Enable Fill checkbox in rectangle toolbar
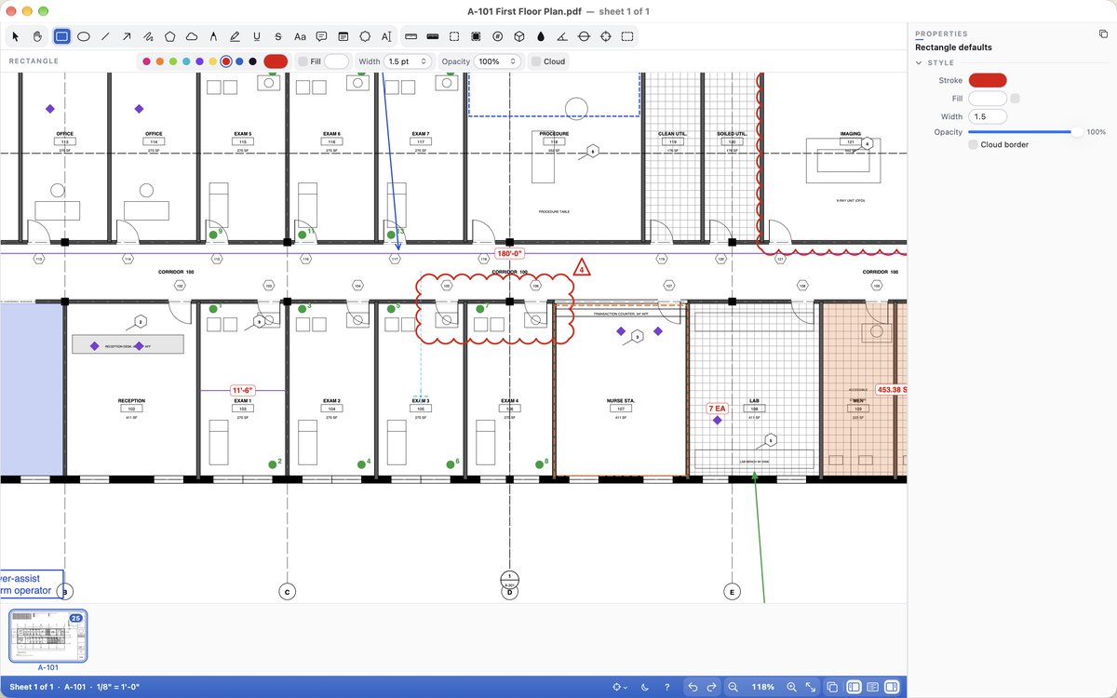This screenshot has width=1117, height=698. 303,61
